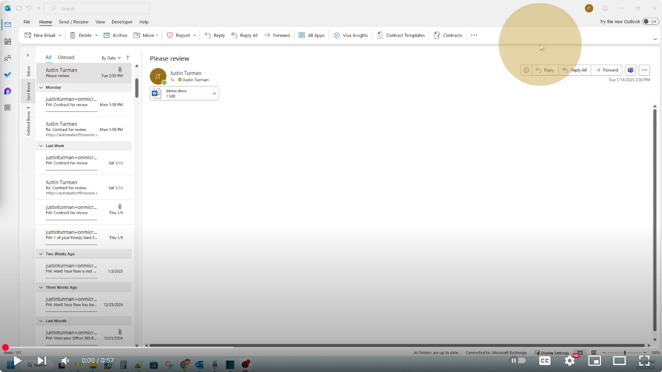Collapse the Monday group header

tap(41, 88)
